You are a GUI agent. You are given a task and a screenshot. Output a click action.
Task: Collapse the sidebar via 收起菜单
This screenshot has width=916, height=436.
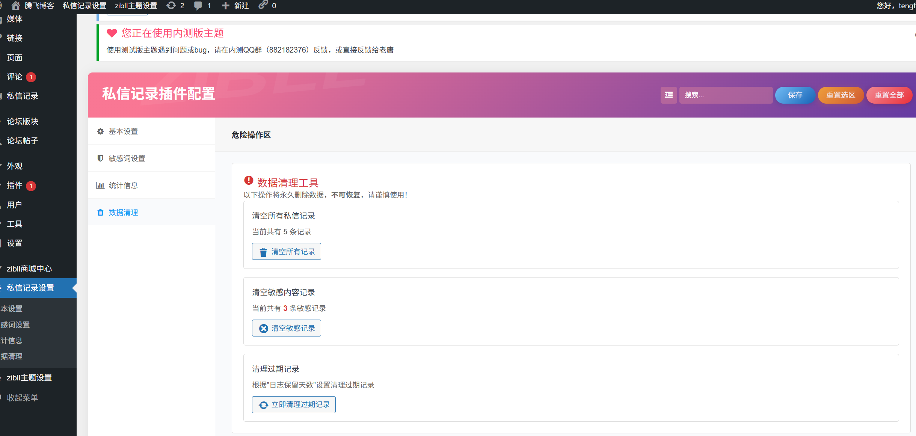(x=23, y=397)
